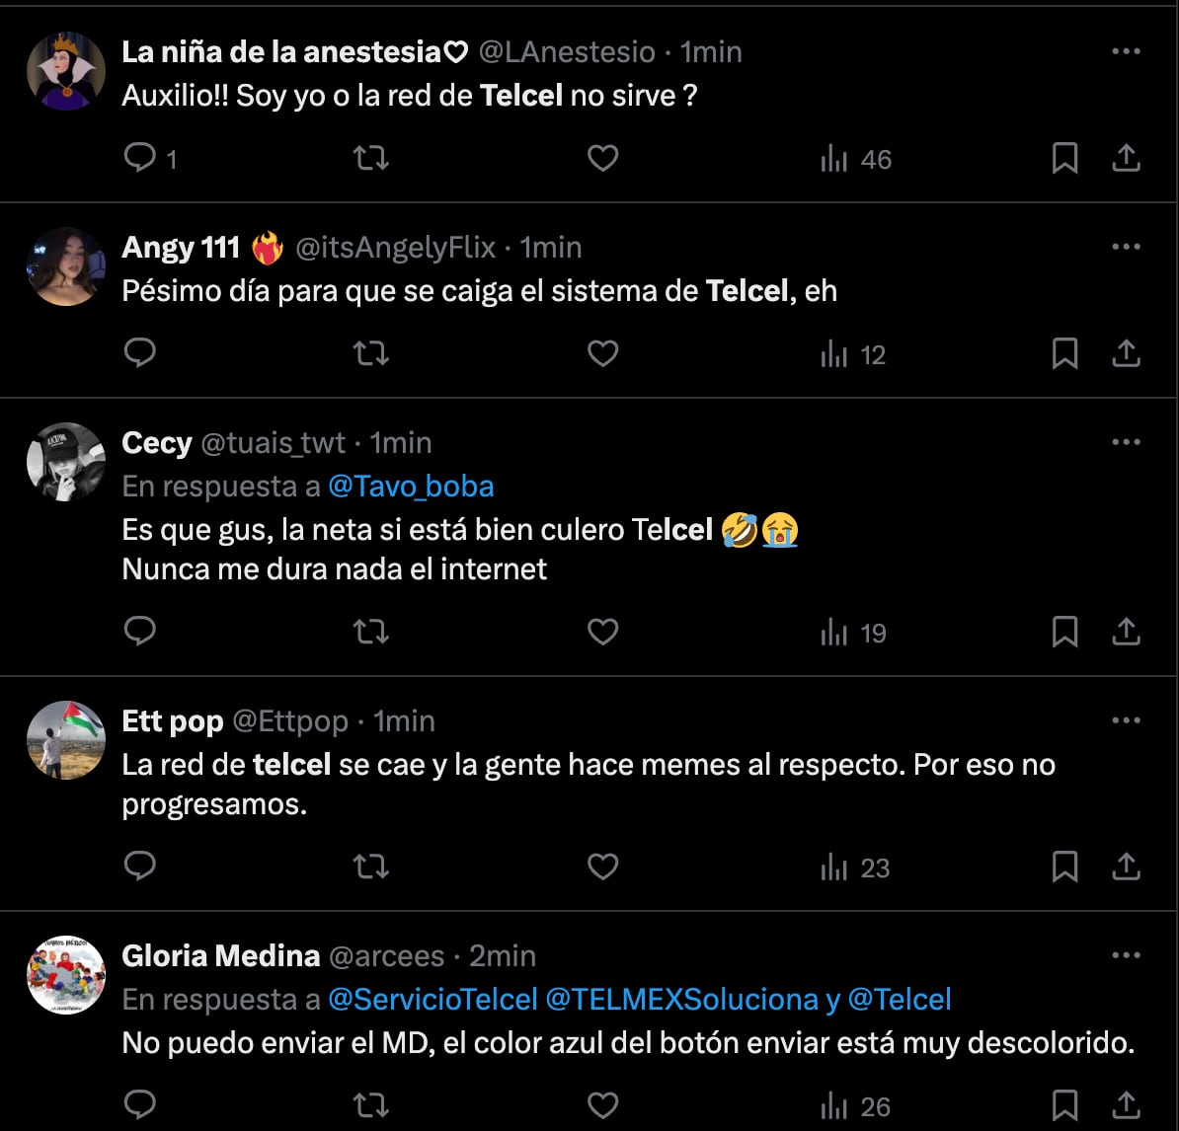This screenshot has height=1131, width=1179.
Task: Like Gloria Medina's reply about the MD button
Action: click(602, 1103)
